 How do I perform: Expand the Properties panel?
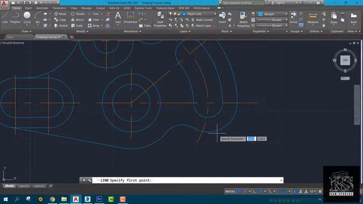261,31
